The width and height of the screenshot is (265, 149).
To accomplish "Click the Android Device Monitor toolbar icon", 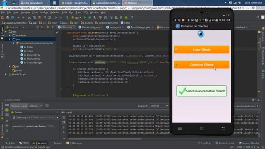I will pos(126,17).
